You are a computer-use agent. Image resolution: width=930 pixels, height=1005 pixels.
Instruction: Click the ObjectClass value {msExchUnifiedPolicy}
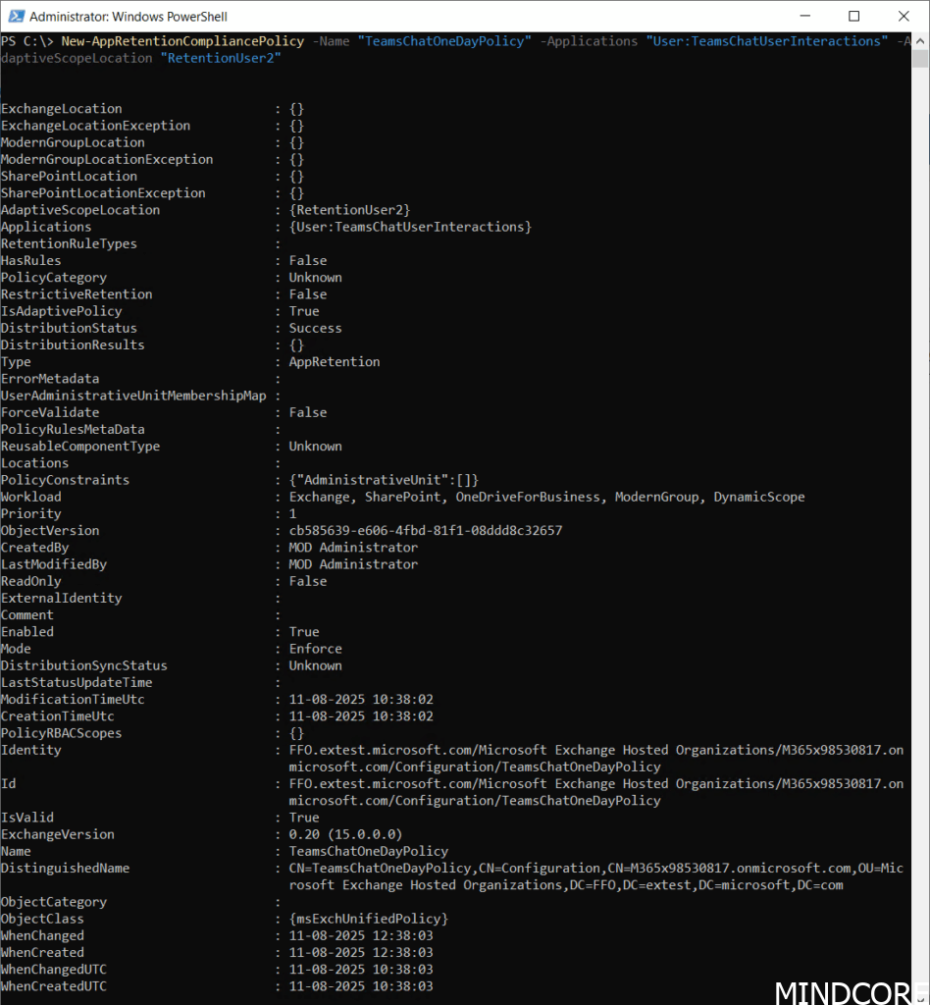pos(368,919)
